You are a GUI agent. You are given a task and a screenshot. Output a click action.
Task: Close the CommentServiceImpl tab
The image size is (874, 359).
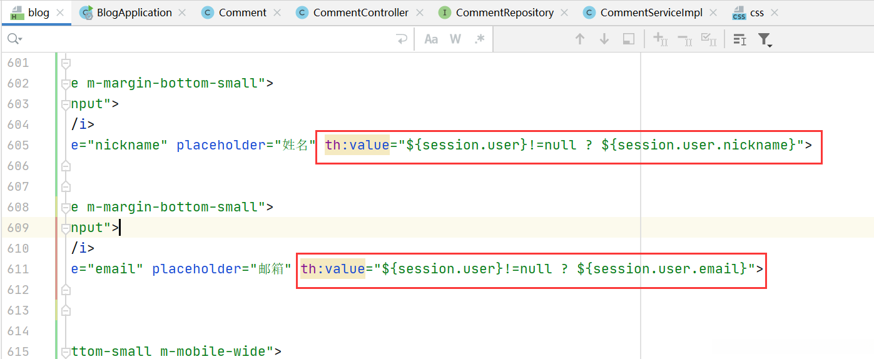click(x=713, y=13)
